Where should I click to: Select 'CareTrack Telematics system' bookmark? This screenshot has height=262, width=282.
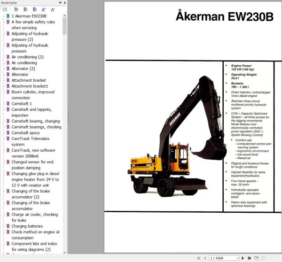pos(31,141)
